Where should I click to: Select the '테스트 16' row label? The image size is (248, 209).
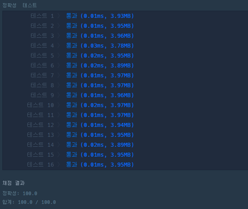(41, 165)
